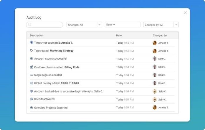Click the Changed by column header

click(160, 35)
